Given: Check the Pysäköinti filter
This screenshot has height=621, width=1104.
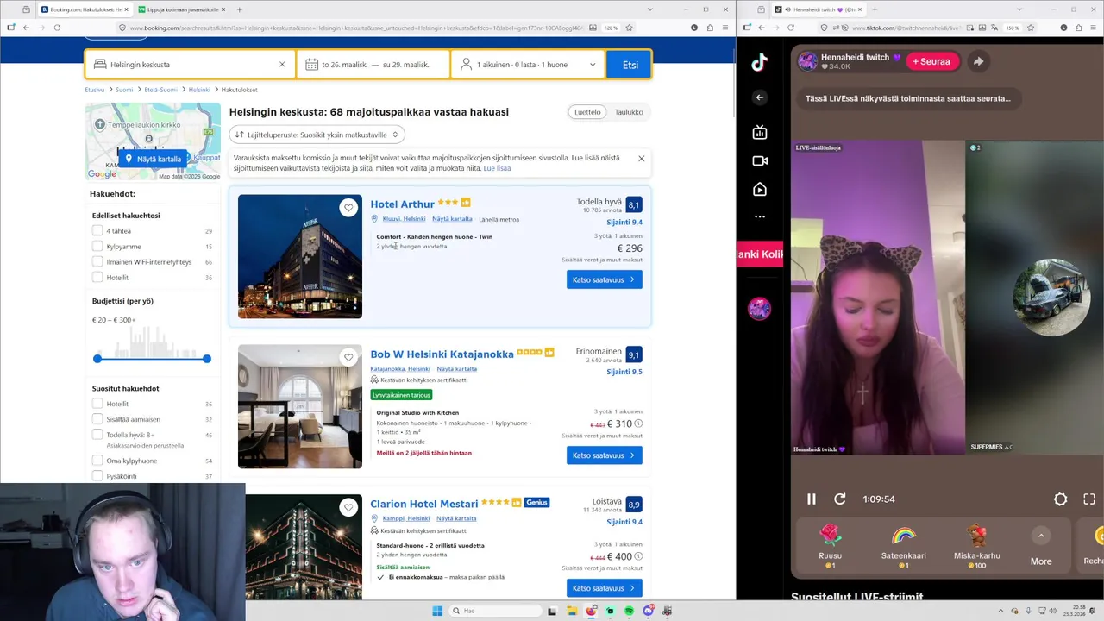Looking at the screenshot, I should coord(97,476).
